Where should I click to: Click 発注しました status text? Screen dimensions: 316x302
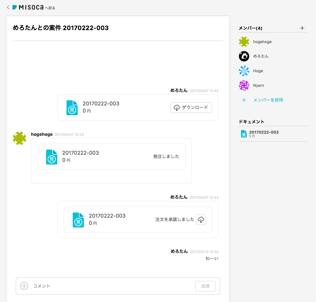(x=166, y=157)
